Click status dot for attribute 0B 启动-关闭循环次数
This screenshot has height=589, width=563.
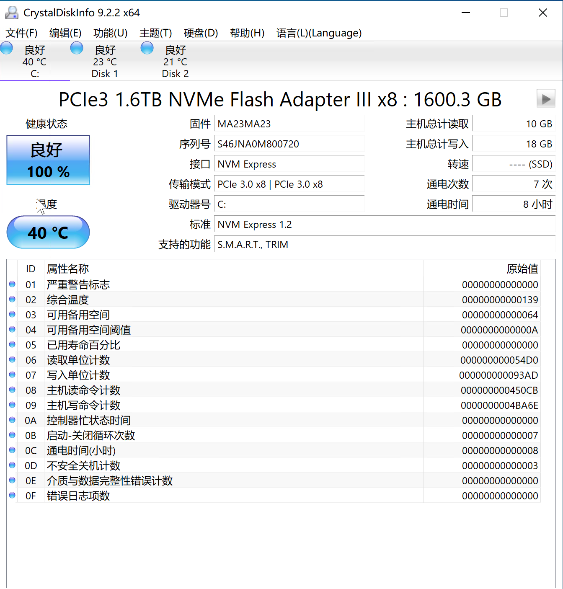click(12, 435)
